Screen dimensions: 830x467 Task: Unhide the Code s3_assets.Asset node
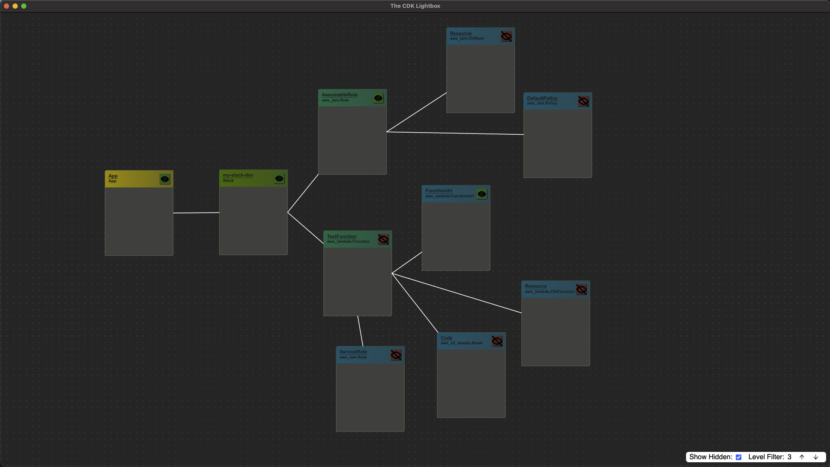(x=497, y=341)
